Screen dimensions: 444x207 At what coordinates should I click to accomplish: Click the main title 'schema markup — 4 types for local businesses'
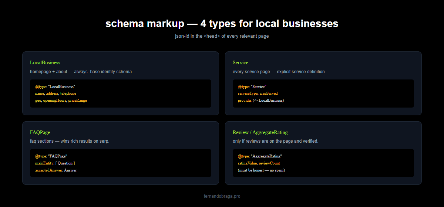pos(222,24)
